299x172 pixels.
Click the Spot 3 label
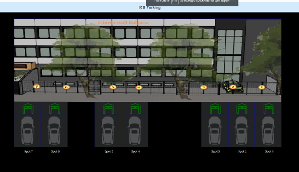[215, 151]
